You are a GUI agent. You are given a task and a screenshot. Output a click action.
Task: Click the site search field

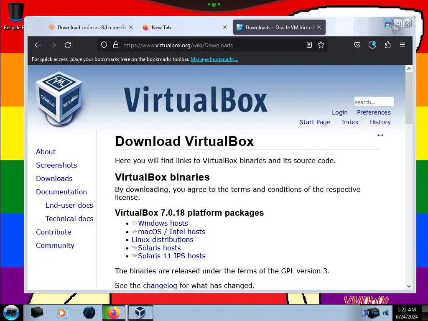374,102
